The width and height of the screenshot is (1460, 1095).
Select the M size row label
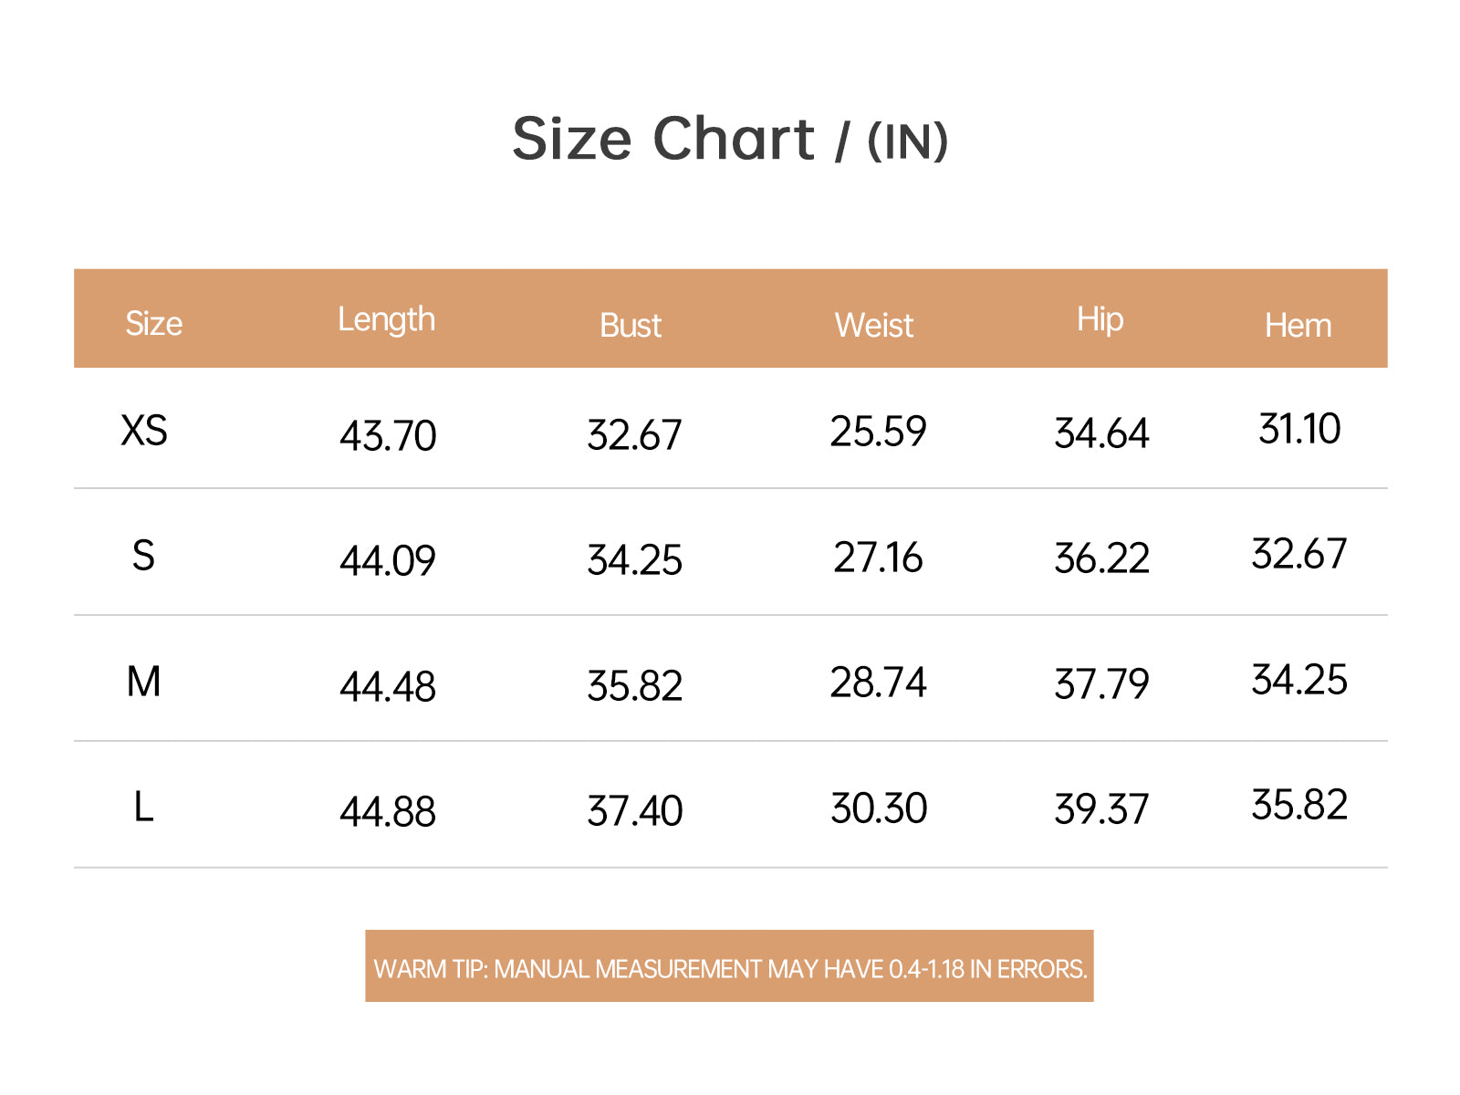(x=143, y=682)
